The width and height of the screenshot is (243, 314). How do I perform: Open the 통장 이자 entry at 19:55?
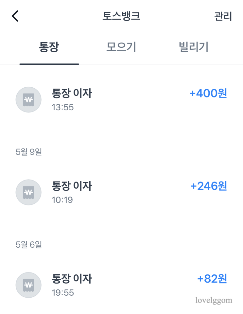pyautogui.click(x=72, y=279)
